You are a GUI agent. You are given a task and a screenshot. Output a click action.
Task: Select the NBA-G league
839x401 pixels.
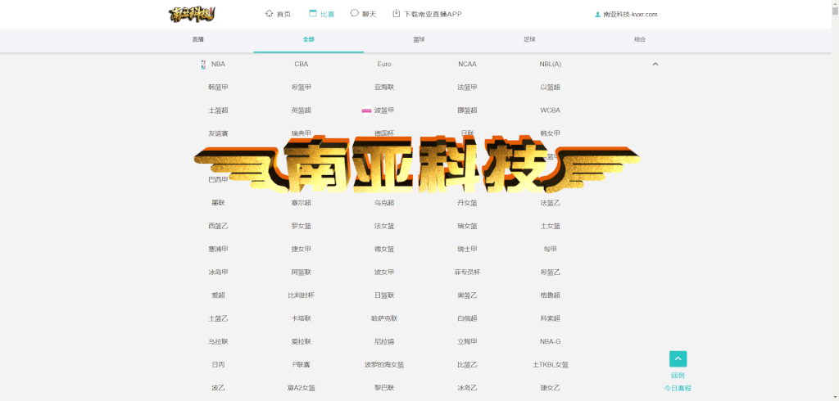click(550, 341)
